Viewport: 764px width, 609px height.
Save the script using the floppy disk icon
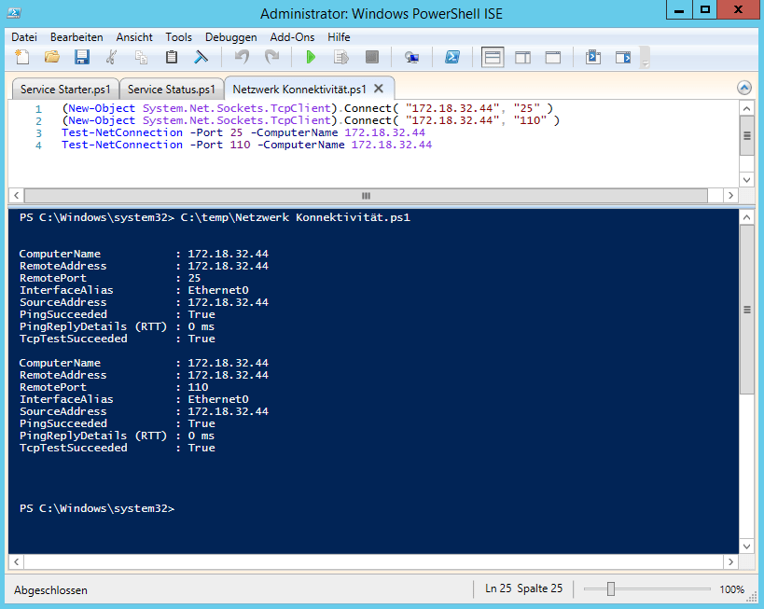pos(81,58)
